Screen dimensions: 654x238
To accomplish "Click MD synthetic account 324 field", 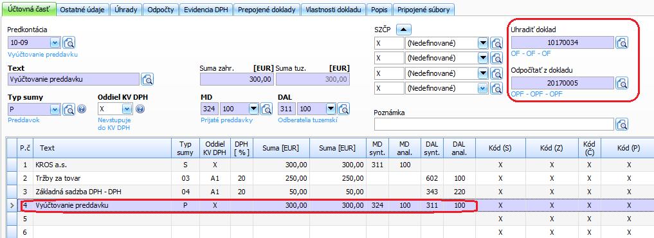I will [x=210, y=109].
